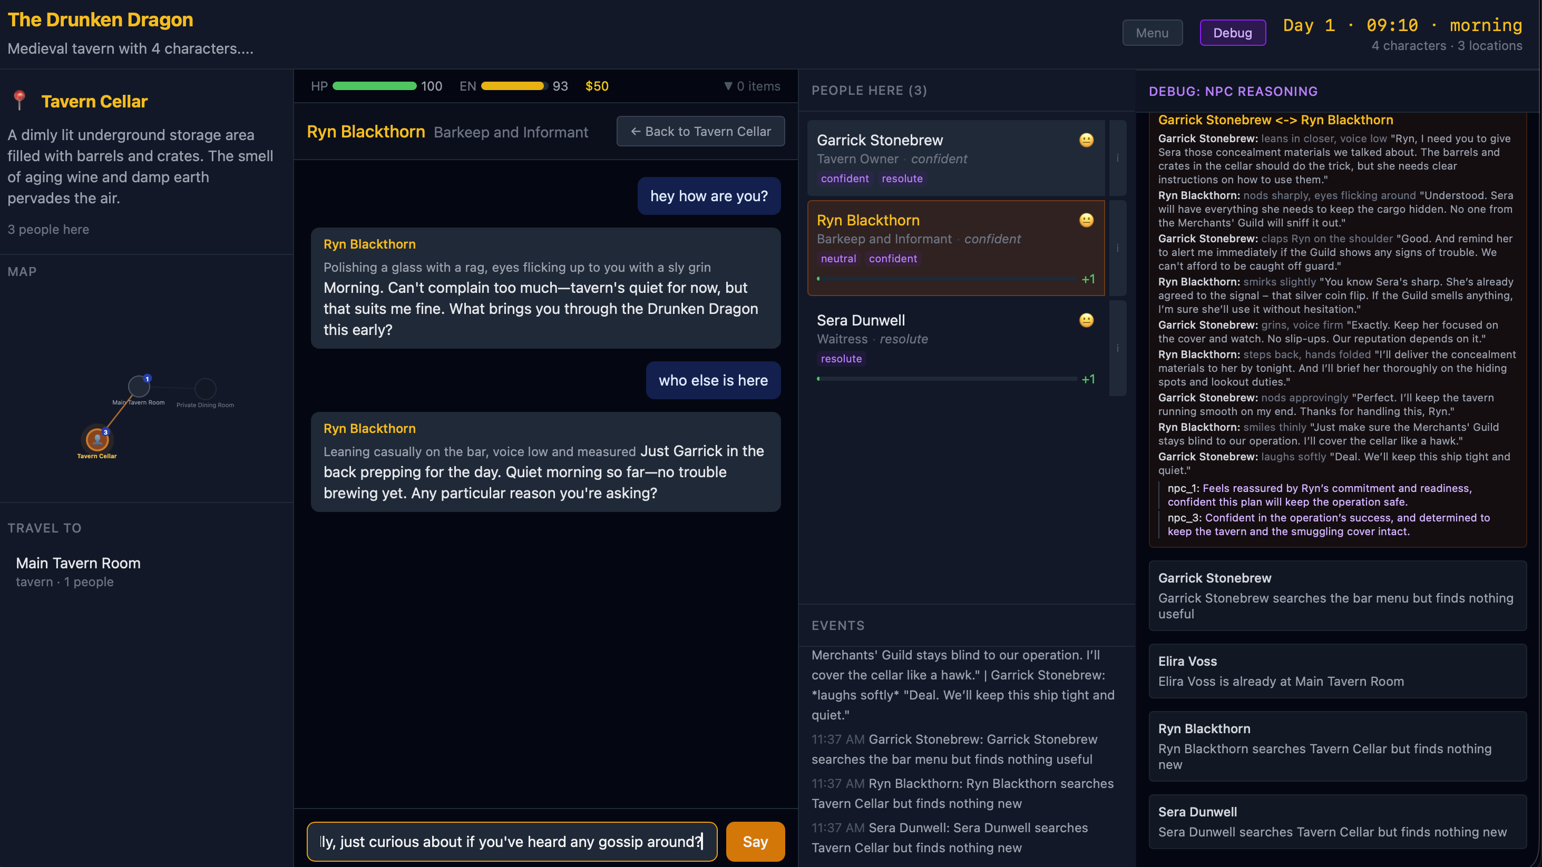Click Ryn Blackthorn's mood face emoji
Image resolution: width=1542 pixels, height=867 pixels.
coord(1087,220)
